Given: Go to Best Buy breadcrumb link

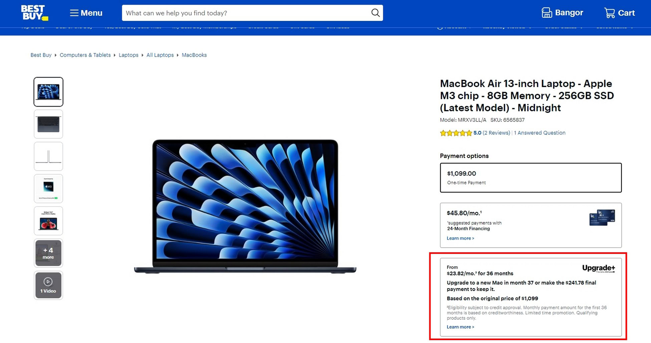Looking at the screenshot, I should click(x=41, y=55).
